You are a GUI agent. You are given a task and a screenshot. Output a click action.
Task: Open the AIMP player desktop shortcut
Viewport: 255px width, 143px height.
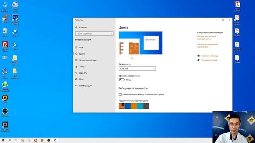click(x=5, y=99)
